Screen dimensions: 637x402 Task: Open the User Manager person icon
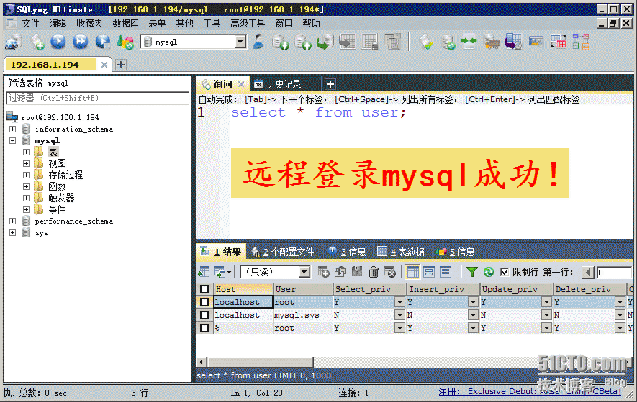point(258,42)
